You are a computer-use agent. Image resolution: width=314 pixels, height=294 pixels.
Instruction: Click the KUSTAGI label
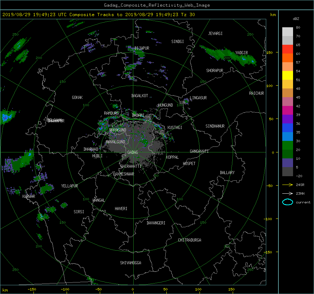175,128
